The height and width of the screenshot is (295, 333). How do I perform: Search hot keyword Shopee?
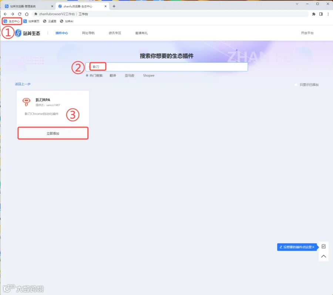point(149,75)
